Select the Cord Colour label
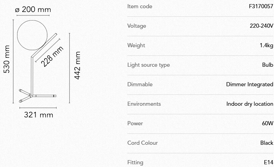 pyautogui.click(x=142, y=143)
